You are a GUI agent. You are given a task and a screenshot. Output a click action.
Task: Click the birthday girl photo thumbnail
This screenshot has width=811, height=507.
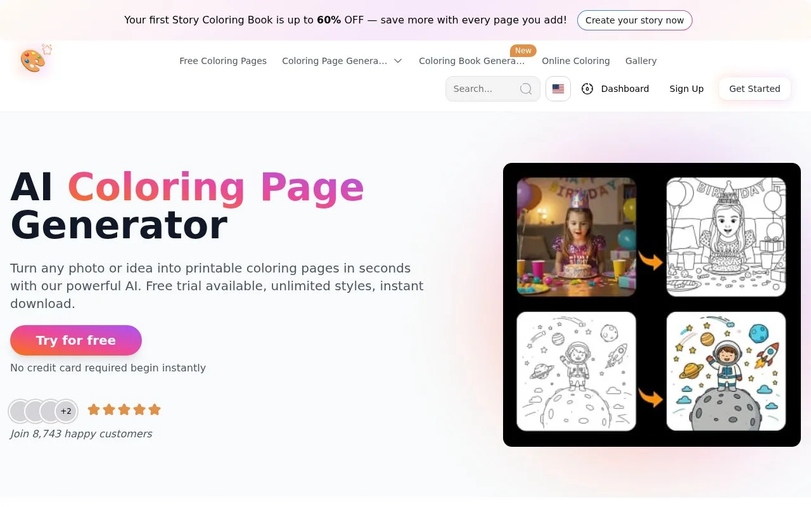[x=577, y=237]
